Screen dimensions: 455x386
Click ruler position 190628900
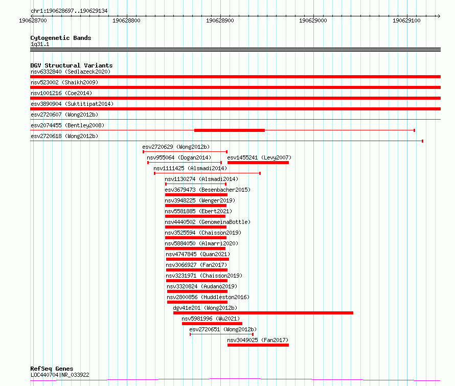coord(220,20)
